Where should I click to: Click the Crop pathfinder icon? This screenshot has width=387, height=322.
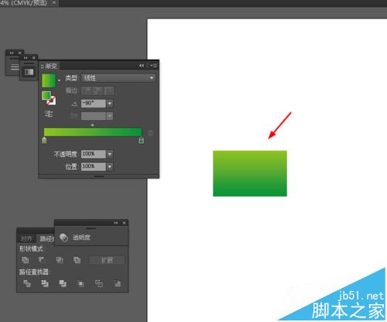point(80,284)
